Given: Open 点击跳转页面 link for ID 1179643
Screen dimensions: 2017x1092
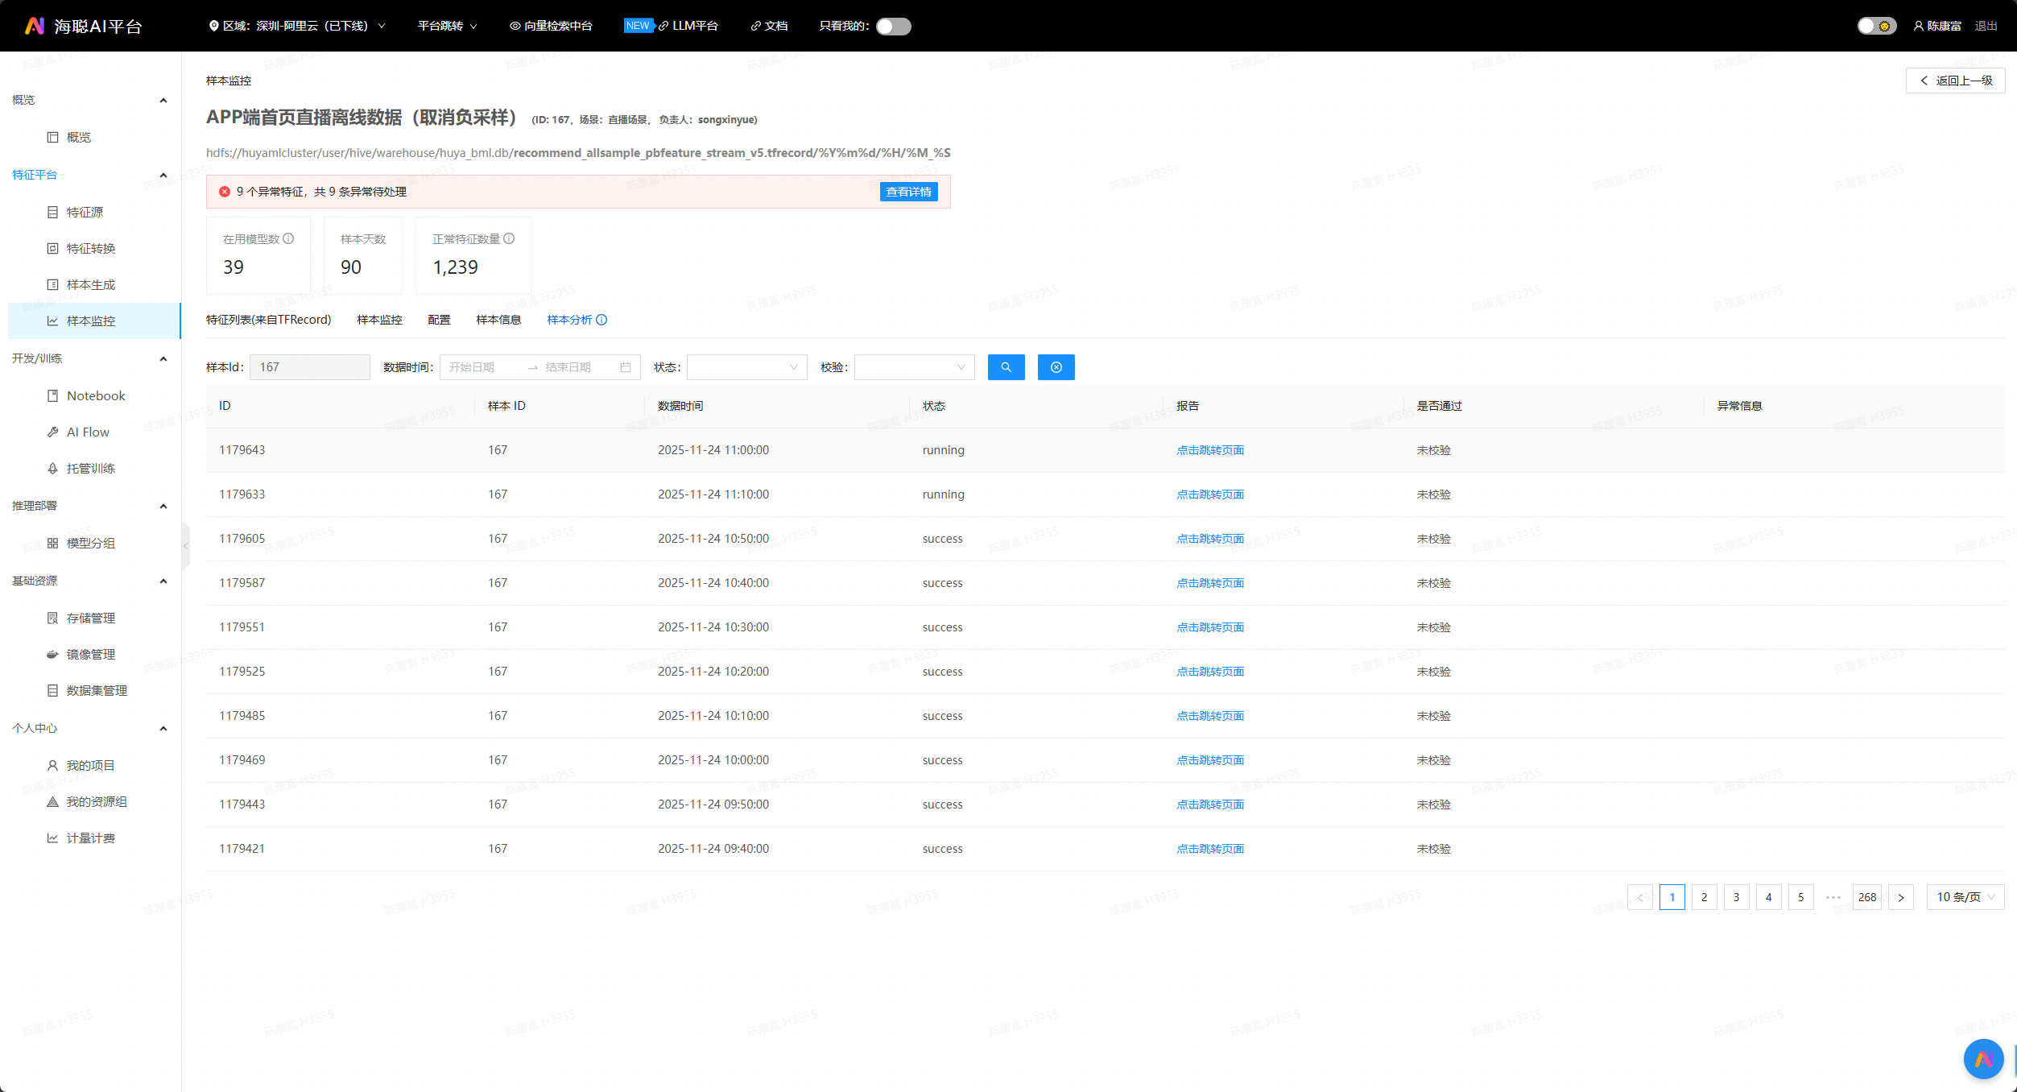Looking at the screenshot, I should tap(1209, 450).
